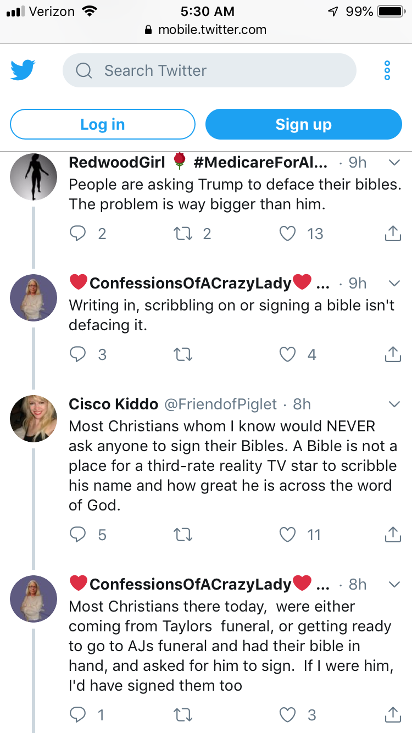412x733 pixels.
Task: Open Cisco Kiddo tweet's chevron menu
Action: pos(394,404)
